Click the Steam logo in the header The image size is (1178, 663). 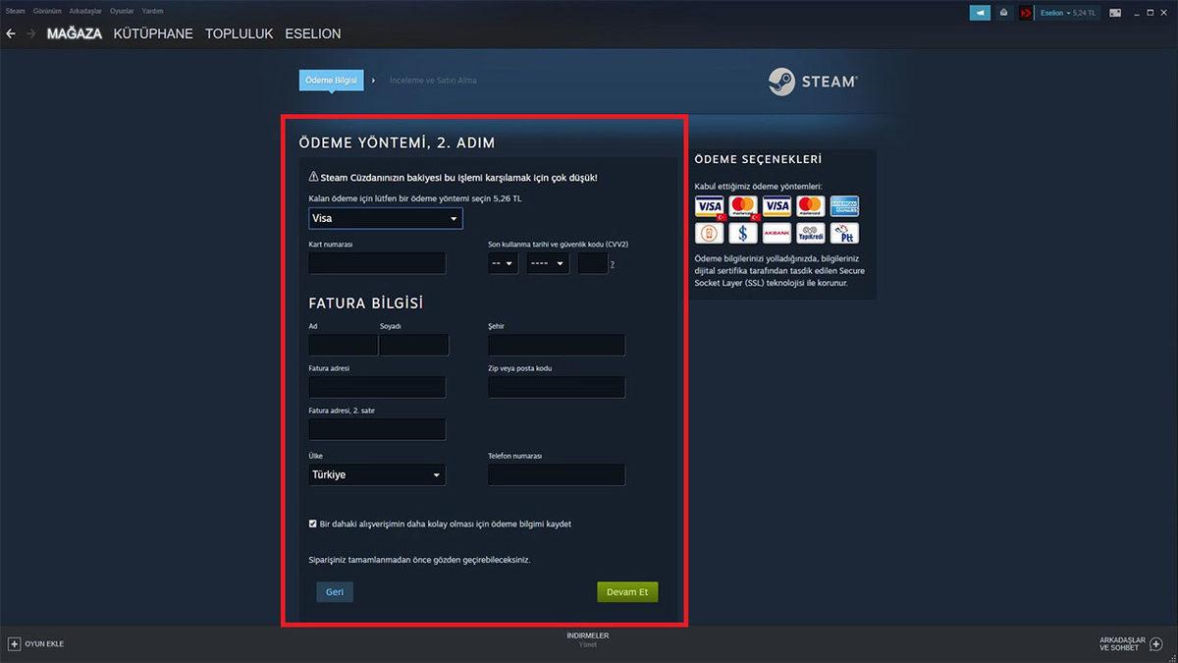(x=813, y=82)
